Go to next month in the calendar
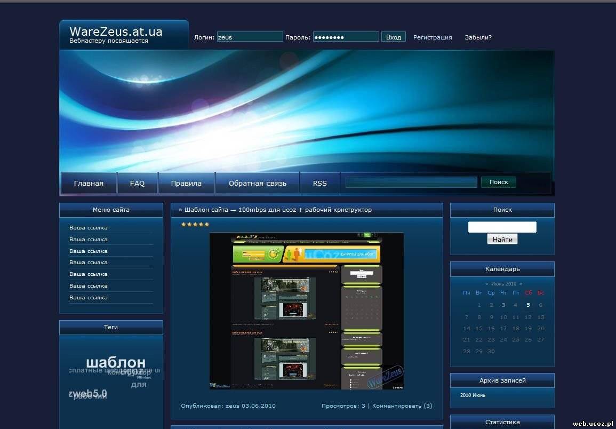 click(x=521, y=284)
